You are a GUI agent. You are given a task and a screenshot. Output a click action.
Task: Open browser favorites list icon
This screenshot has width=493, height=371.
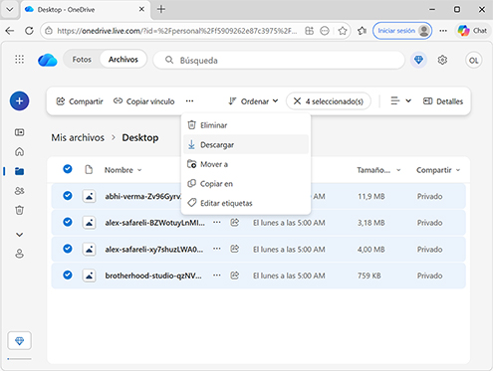[x=362, y=31]
